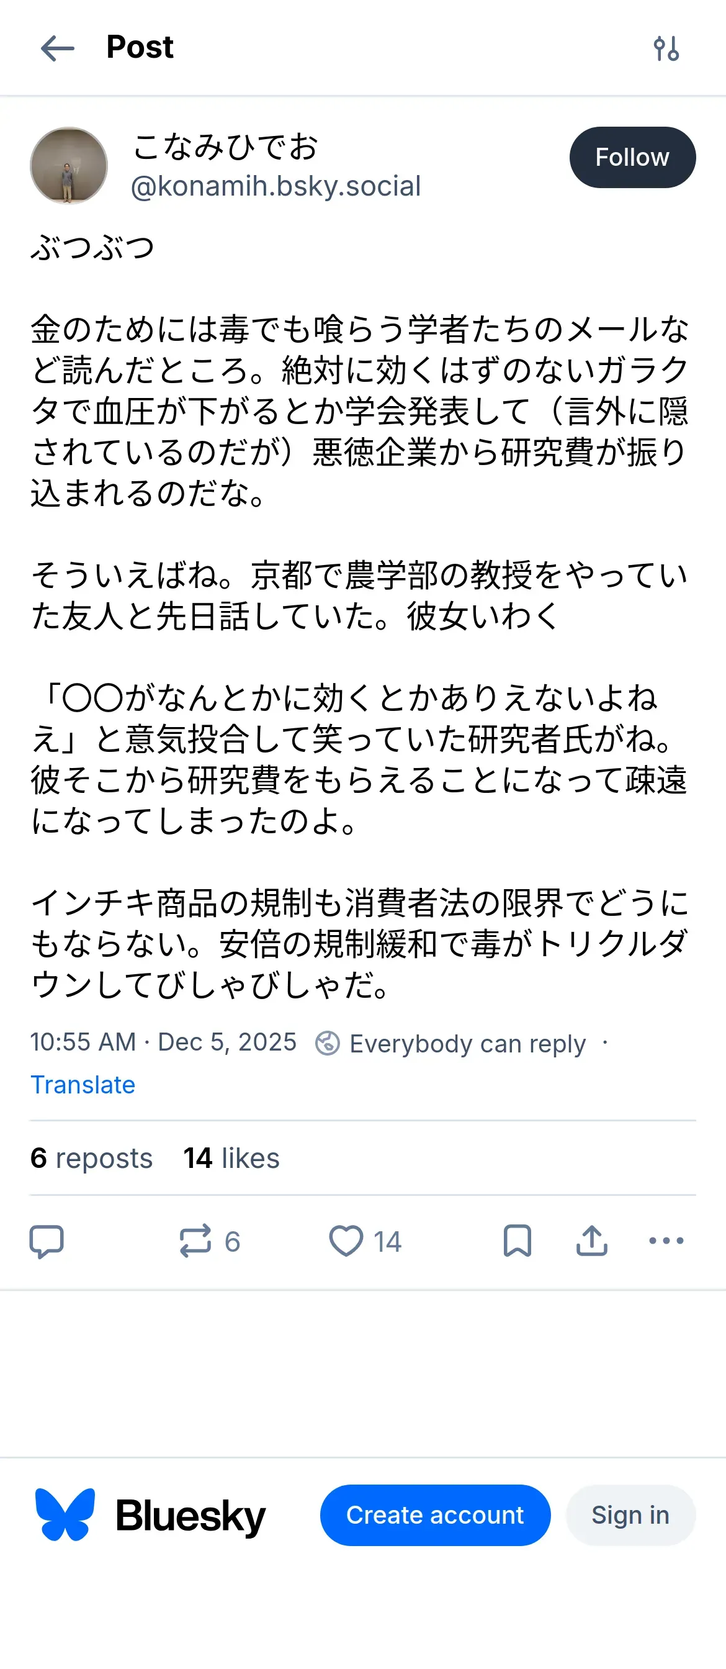The width and height of the screenshot is (726, 1669).
Task: Repost this post using the repost icon
Action: pyautogui.click(x=195, y=1241)
